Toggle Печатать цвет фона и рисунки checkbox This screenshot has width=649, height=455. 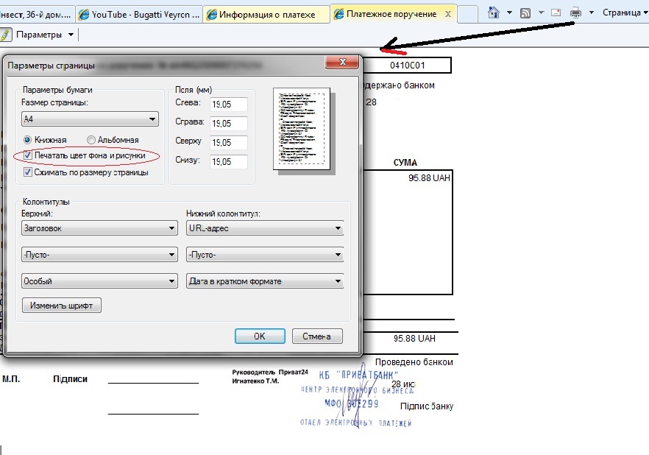[28, 156]
